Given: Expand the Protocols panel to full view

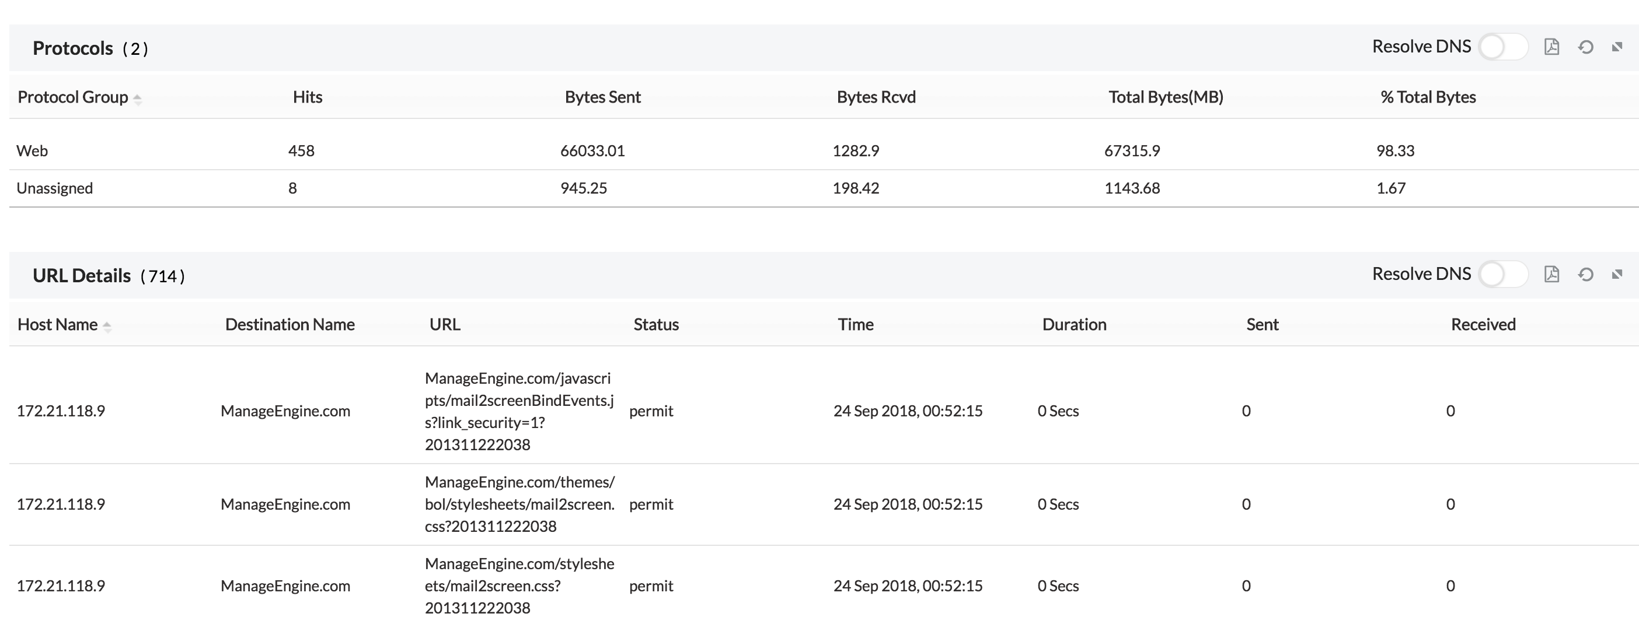Looking at the screenshot, I should tap(1616, 47).
